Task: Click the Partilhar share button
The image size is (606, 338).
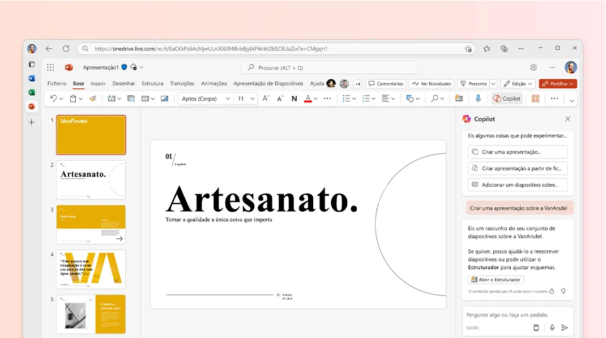Action: click(558, 83)
